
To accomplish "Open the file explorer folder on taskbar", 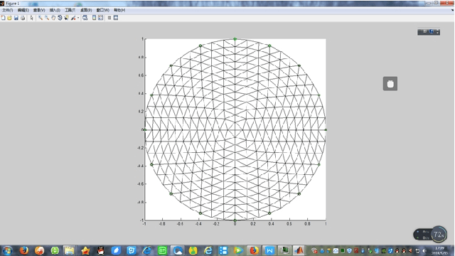I will point(70,250).
